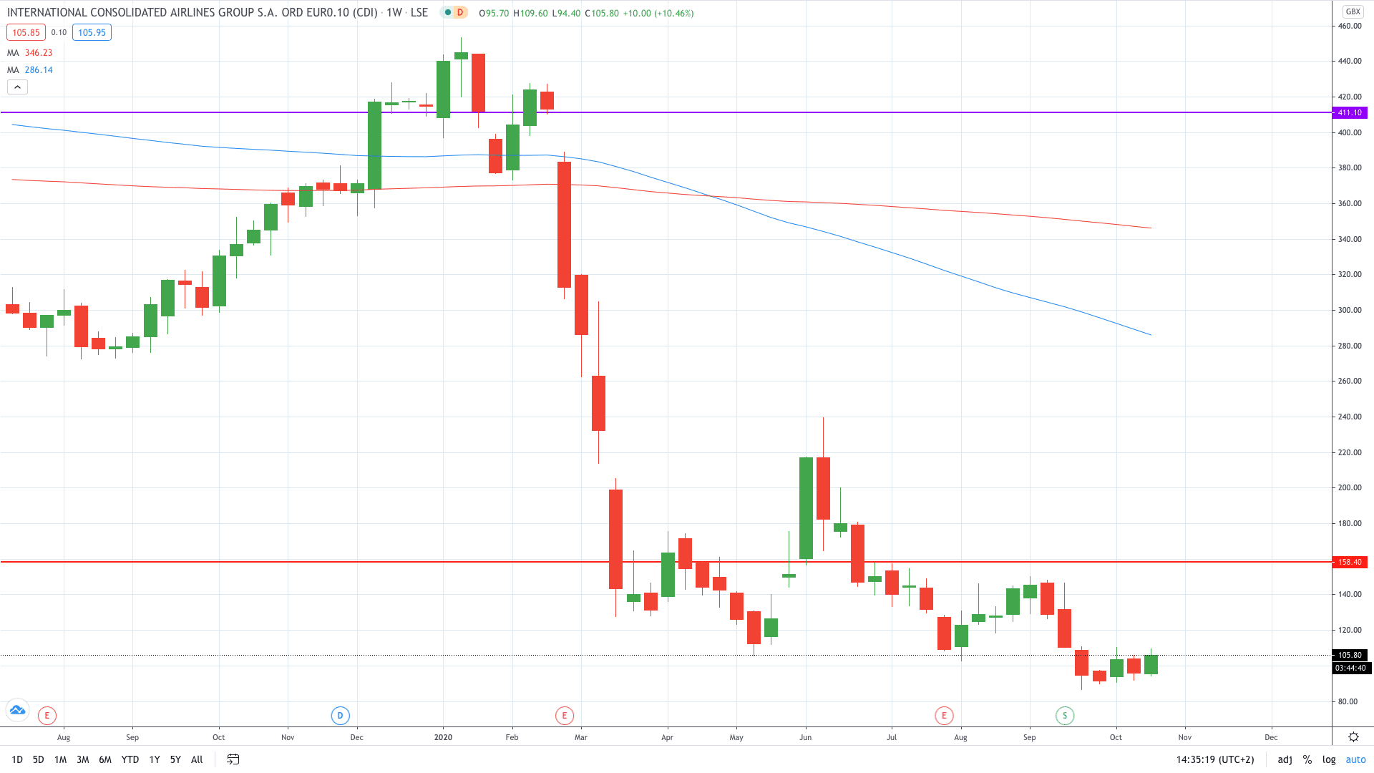Viewport: 1374px width, 773px height.
Task: Click the 1W interval text
Action: click(394, 13)
